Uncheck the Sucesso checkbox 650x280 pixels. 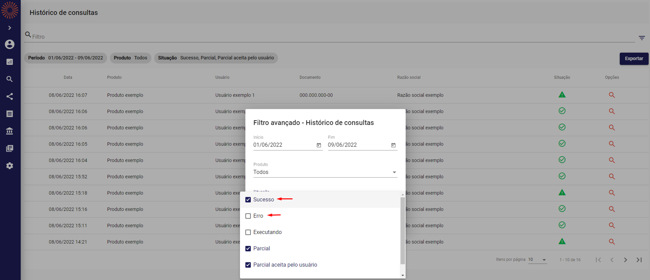[x=248, y=200]
